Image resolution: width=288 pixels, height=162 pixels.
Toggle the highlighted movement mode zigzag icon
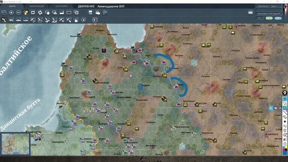click(x=4, y=20)
